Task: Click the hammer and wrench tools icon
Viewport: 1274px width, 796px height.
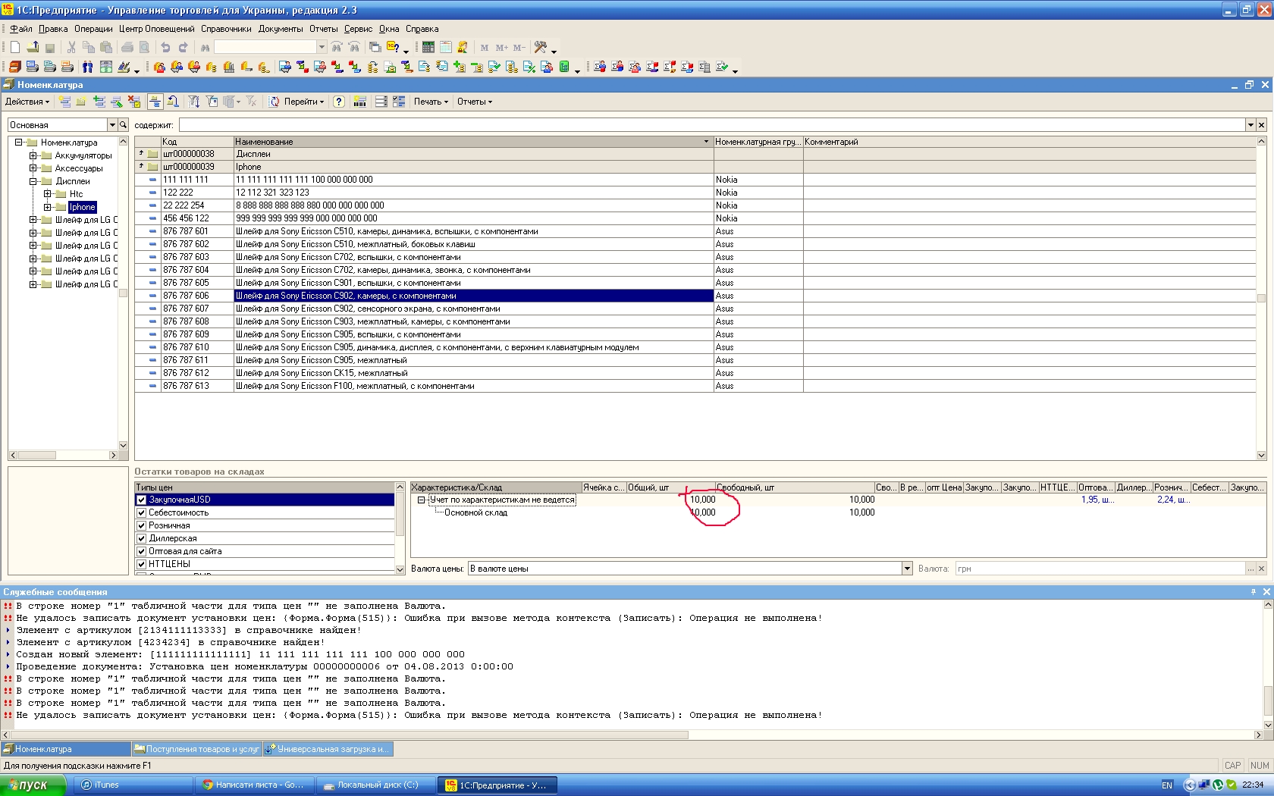Action: click(x=541, y=47)
